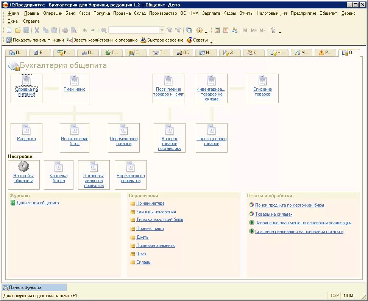Open Возврат товаров поставщику link
Viewport: 368px width, 301px height.
(170, 144)
